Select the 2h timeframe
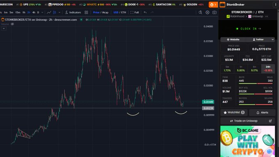 (29, 12)
